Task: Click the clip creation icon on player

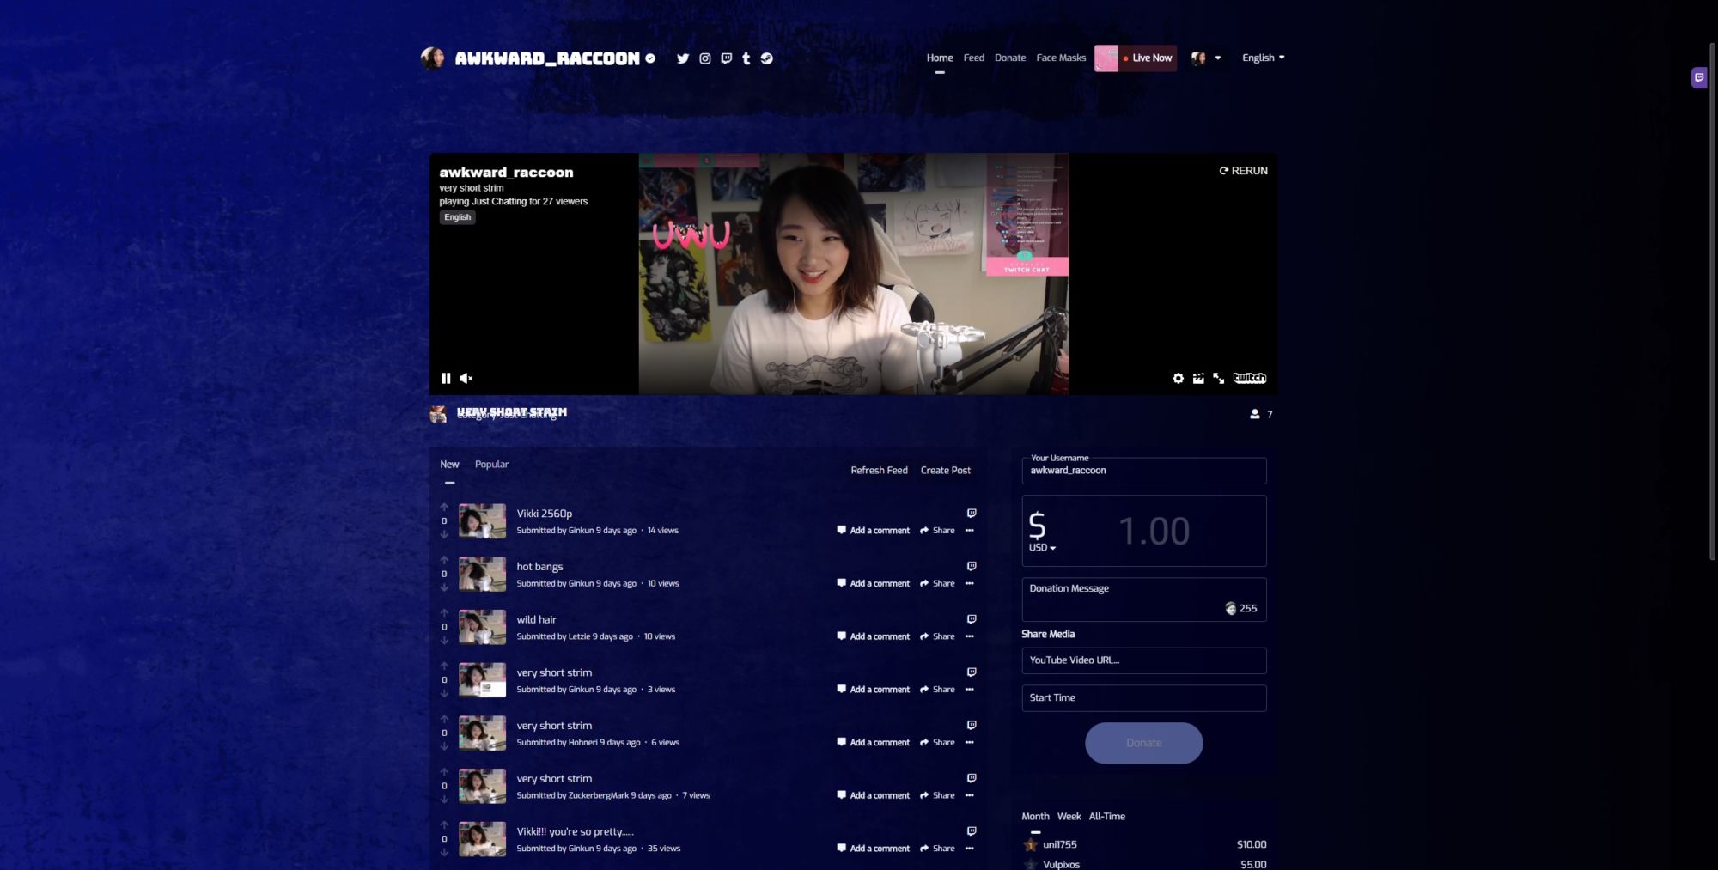Action: [x=1198, y=378]
